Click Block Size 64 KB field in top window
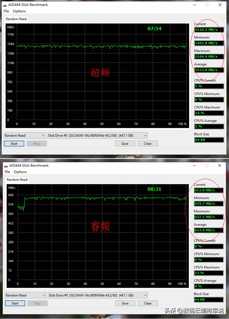The image size is (229, 319). click(x=209, y=140)
